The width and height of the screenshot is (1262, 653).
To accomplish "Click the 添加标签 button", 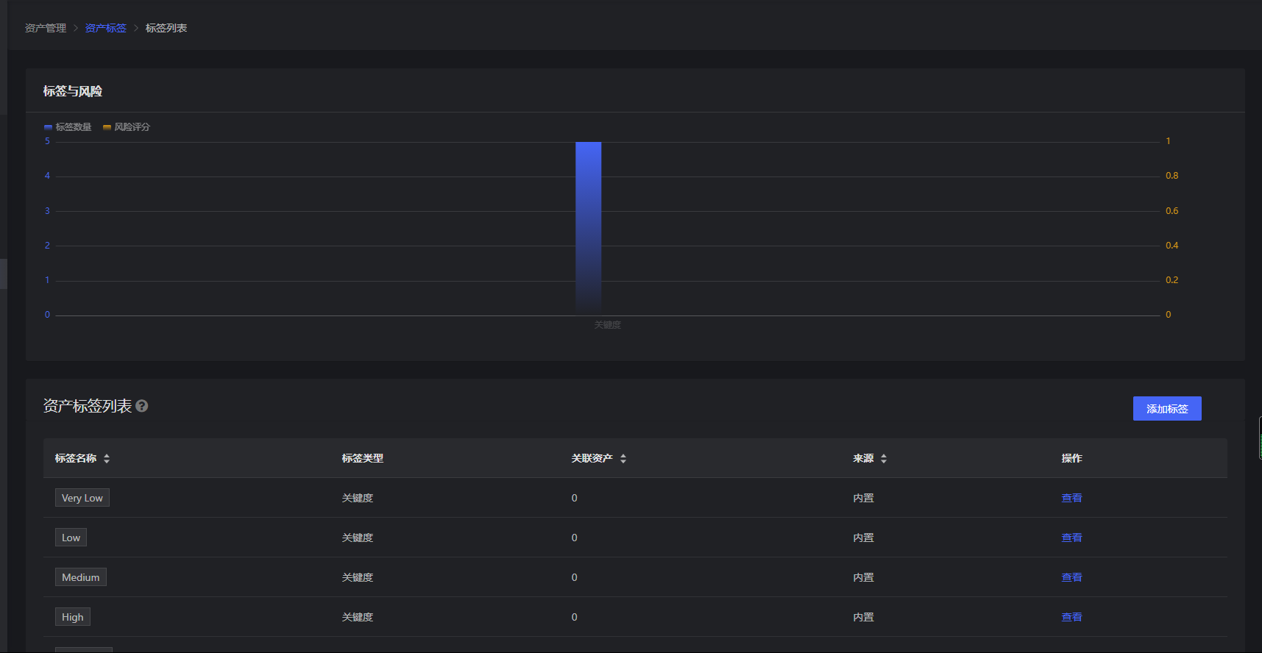I will click(1166, 409).
